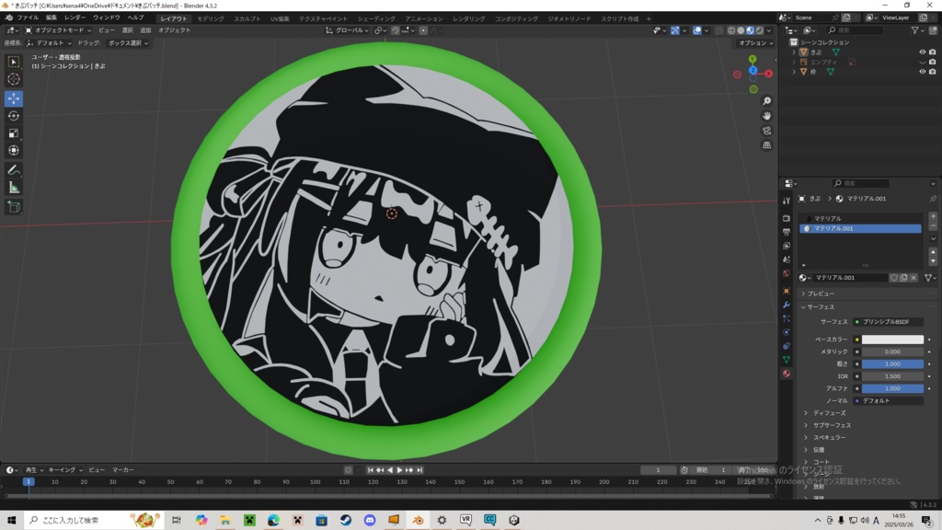Open the Output properties tab icon
Viewport: 942px width, 530px height.
(787, 232)
